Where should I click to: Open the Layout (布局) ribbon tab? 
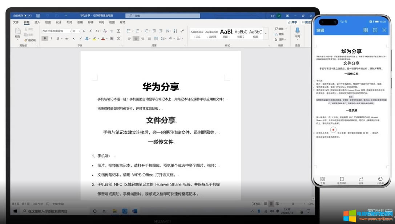[x=69, y=23]
